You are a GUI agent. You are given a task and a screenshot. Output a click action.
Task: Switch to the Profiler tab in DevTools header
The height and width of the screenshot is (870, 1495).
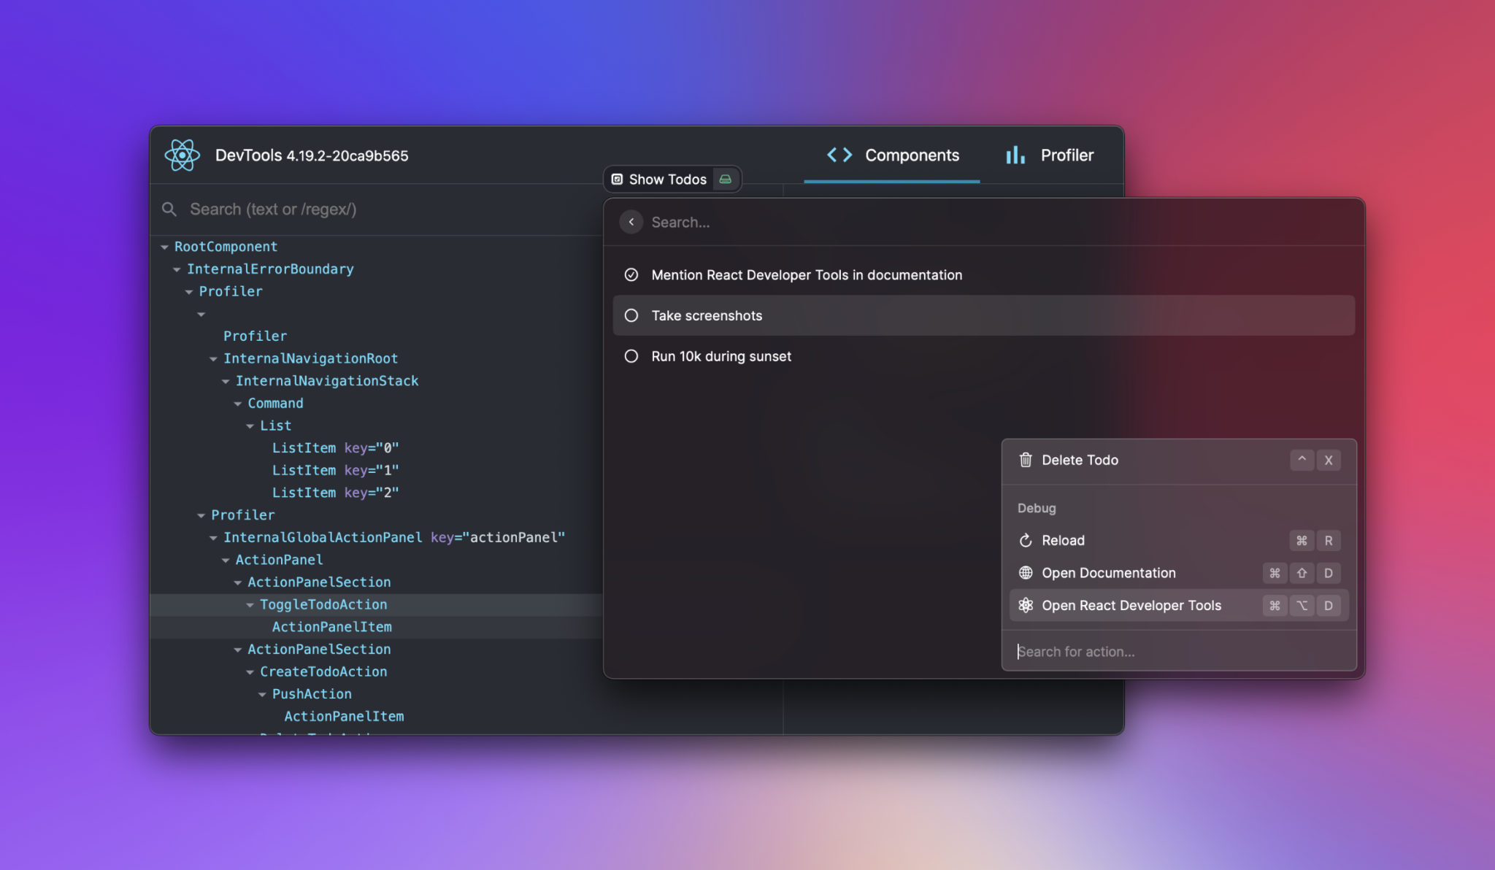pos(1049,155)
